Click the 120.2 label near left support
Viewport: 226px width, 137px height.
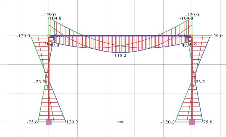[x=72, y=122]
